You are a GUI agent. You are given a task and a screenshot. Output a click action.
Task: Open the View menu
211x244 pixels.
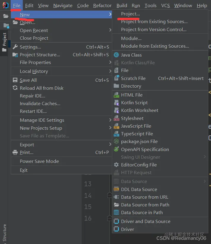click(x=43, y=5)
